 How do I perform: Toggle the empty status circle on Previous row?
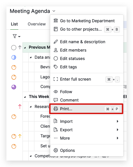click(14, 47)
